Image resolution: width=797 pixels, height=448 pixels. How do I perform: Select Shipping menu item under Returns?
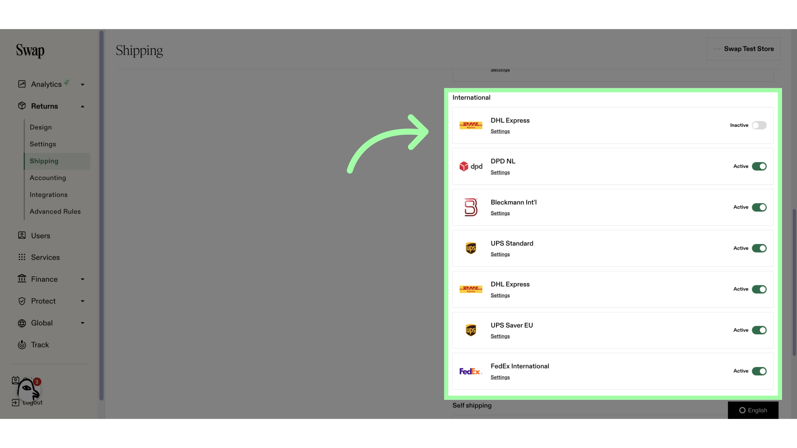(44, 161)
